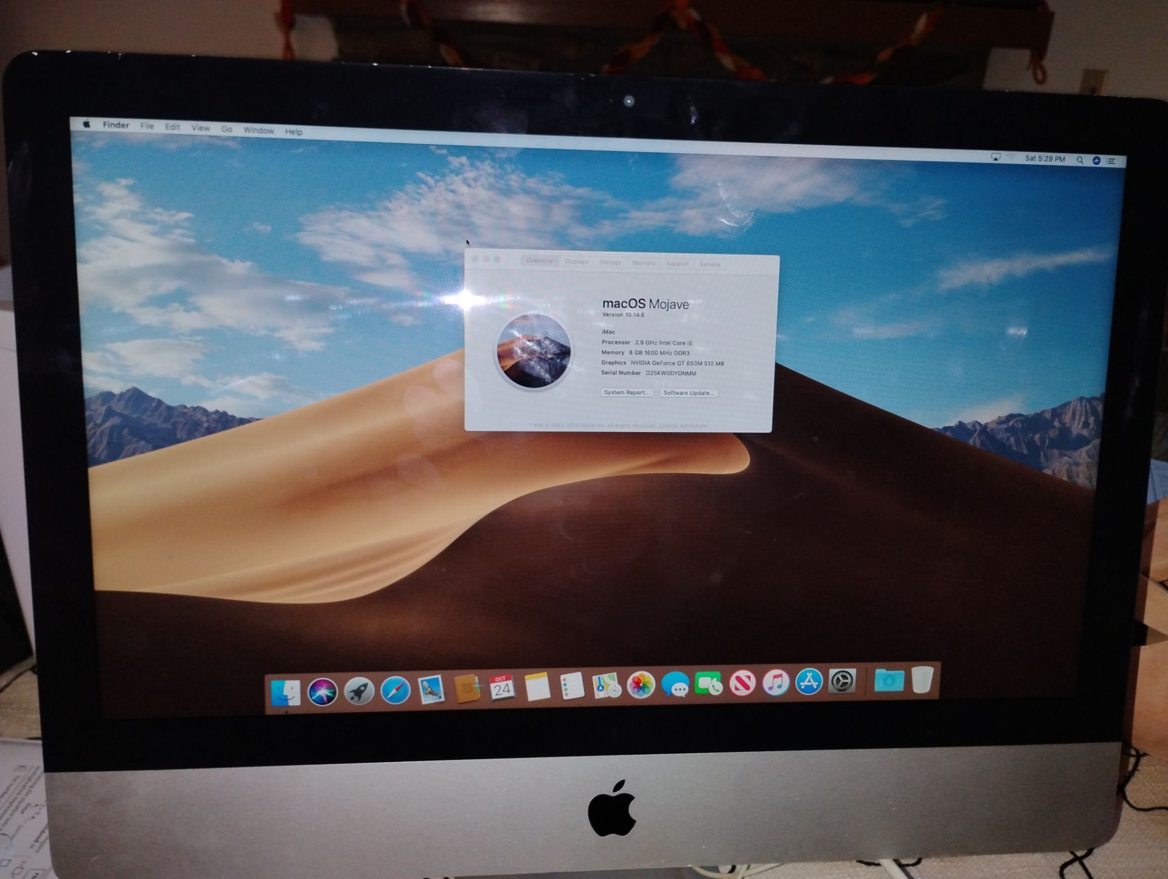Open System Preferences gear icon
The image size is (1168, 879).
(843, 681)
